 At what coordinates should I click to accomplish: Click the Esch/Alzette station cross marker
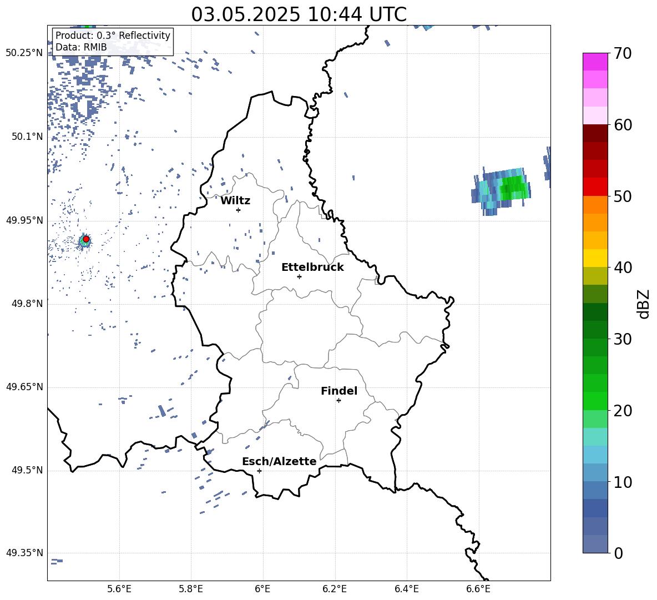(259, 471)
